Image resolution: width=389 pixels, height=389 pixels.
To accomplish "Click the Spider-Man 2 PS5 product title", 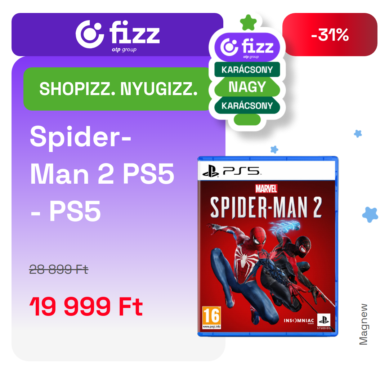I will 102,174.
